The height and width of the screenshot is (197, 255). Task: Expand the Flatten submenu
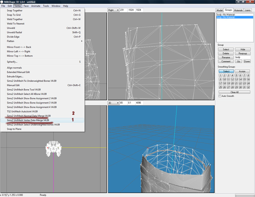click(x=42, y=41)
